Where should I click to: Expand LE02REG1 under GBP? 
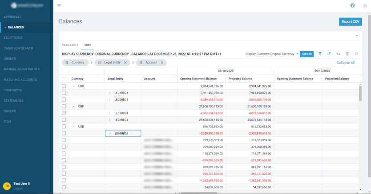[110, 120]
